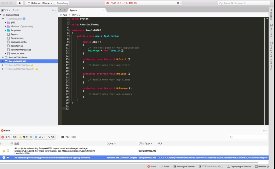The width and height of the screenshot is (275, 169).
Task: Close the App.cs tab
Action: pos(104,10)
